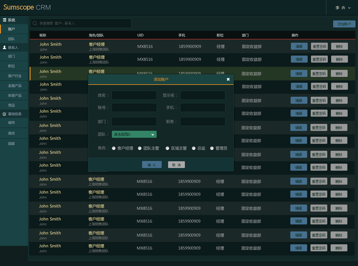
Task: Go to 部门 in the sidebar
Action: click(x=14, y=56)
